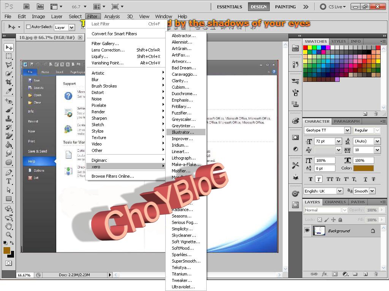Select the Crop tool

click(9, 82)
